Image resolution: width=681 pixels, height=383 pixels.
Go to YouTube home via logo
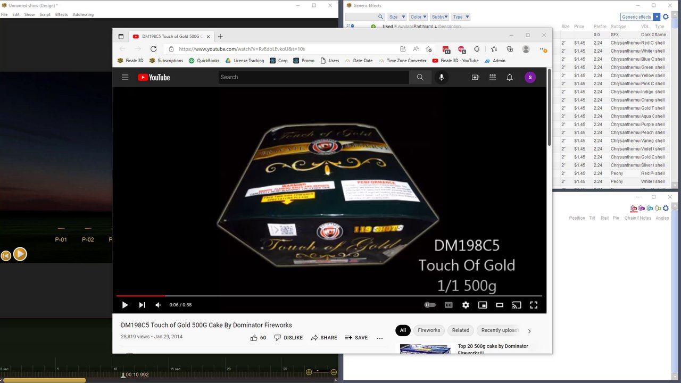coord(154,77)
